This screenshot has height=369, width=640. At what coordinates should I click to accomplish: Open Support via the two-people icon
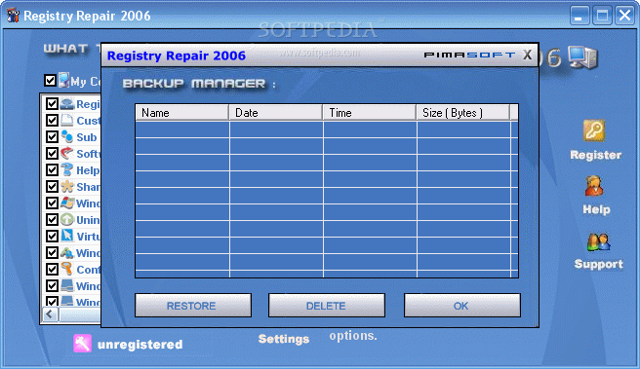coord(598,241)
